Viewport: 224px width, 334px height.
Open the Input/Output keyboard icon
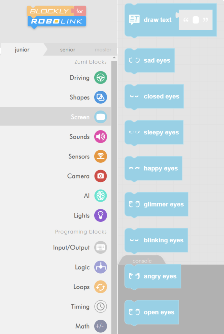click(100, 248)
